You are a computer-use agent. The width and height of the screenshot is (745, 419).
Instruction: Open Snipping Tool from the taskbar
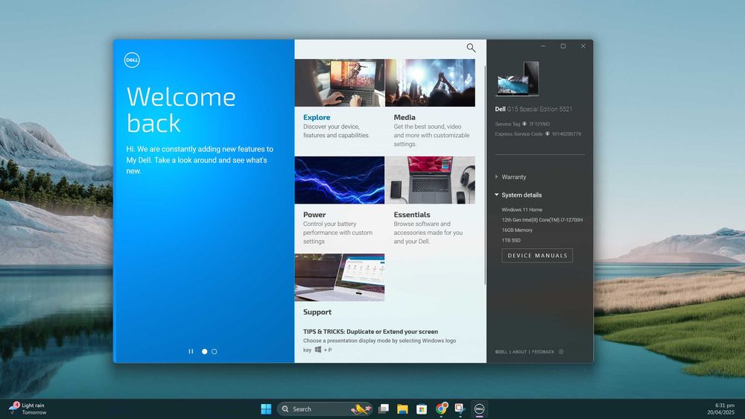[x=460, y=409]
